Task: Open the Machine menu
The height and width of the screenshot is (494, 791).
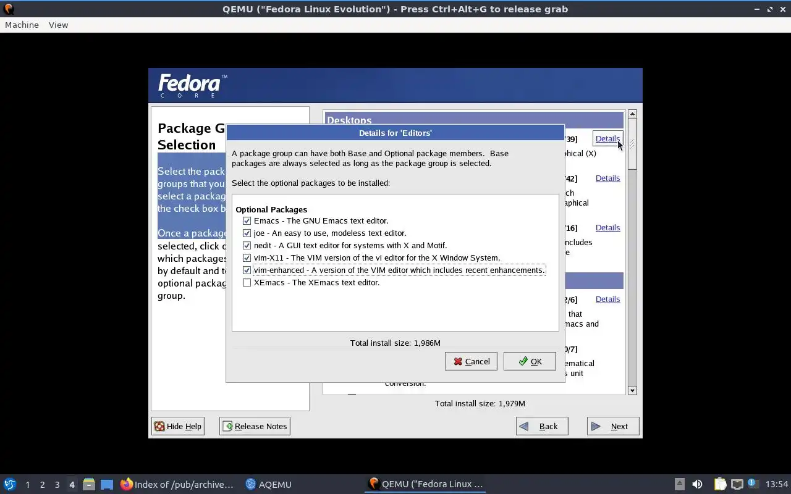Action: [22, 25]
